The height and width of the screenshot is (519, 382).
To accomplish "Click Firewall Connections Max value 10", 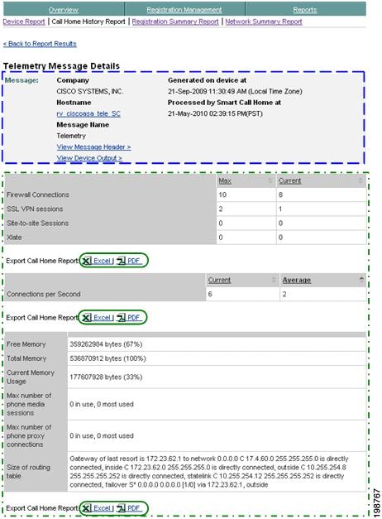I will point(222,195).
